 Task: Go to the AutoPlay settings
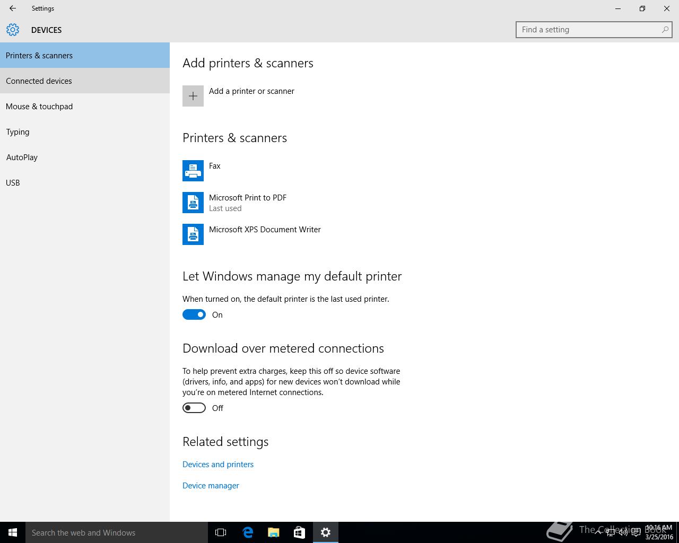22,157
